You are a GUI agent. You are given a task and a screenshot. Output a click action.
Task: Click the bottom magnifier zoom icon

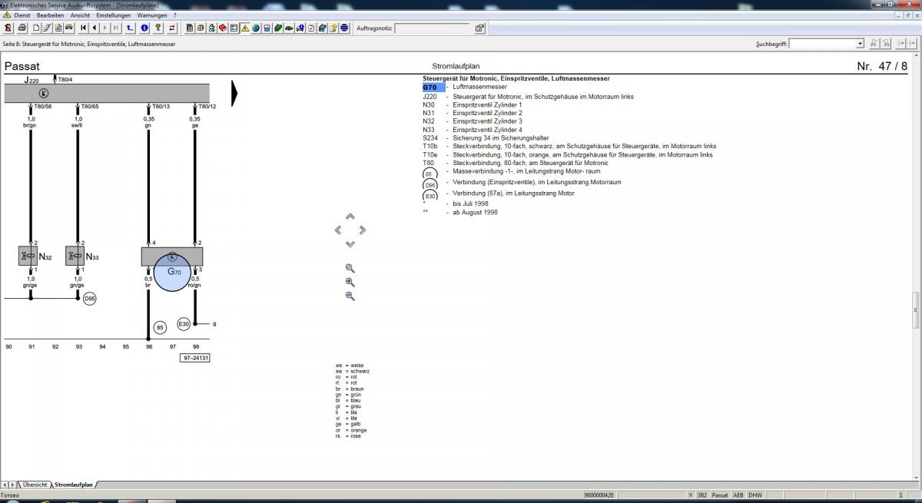(350, 296)
